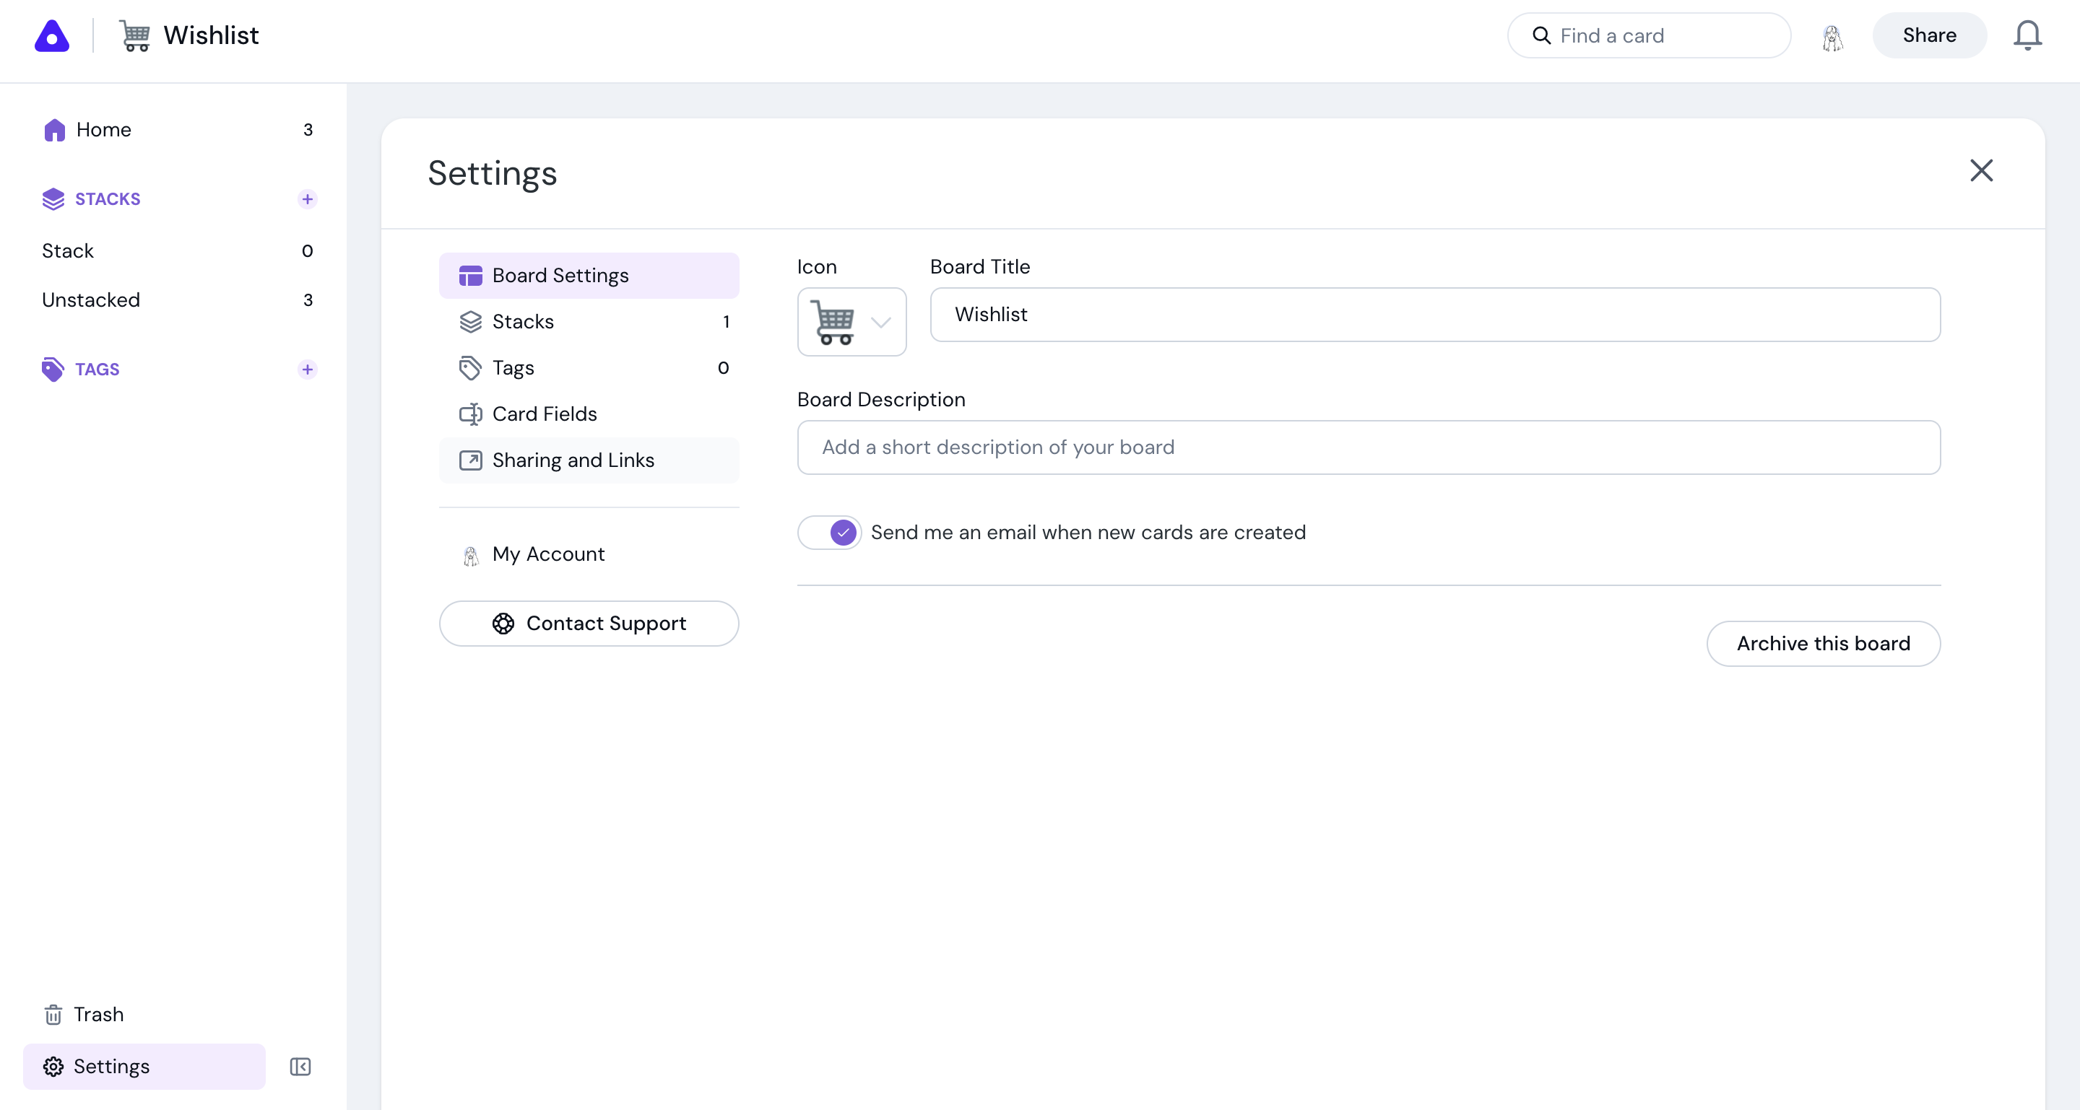Toggle email notification for new cards

[x=829, y=533]
